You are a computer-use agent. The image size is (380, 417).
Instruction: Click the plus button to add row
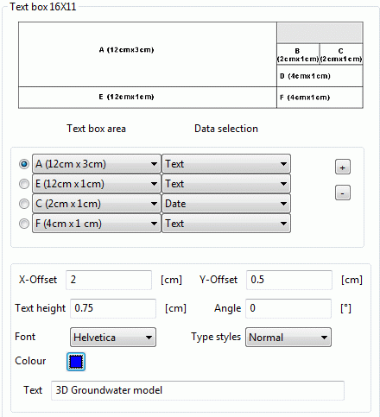click(343, 167)
